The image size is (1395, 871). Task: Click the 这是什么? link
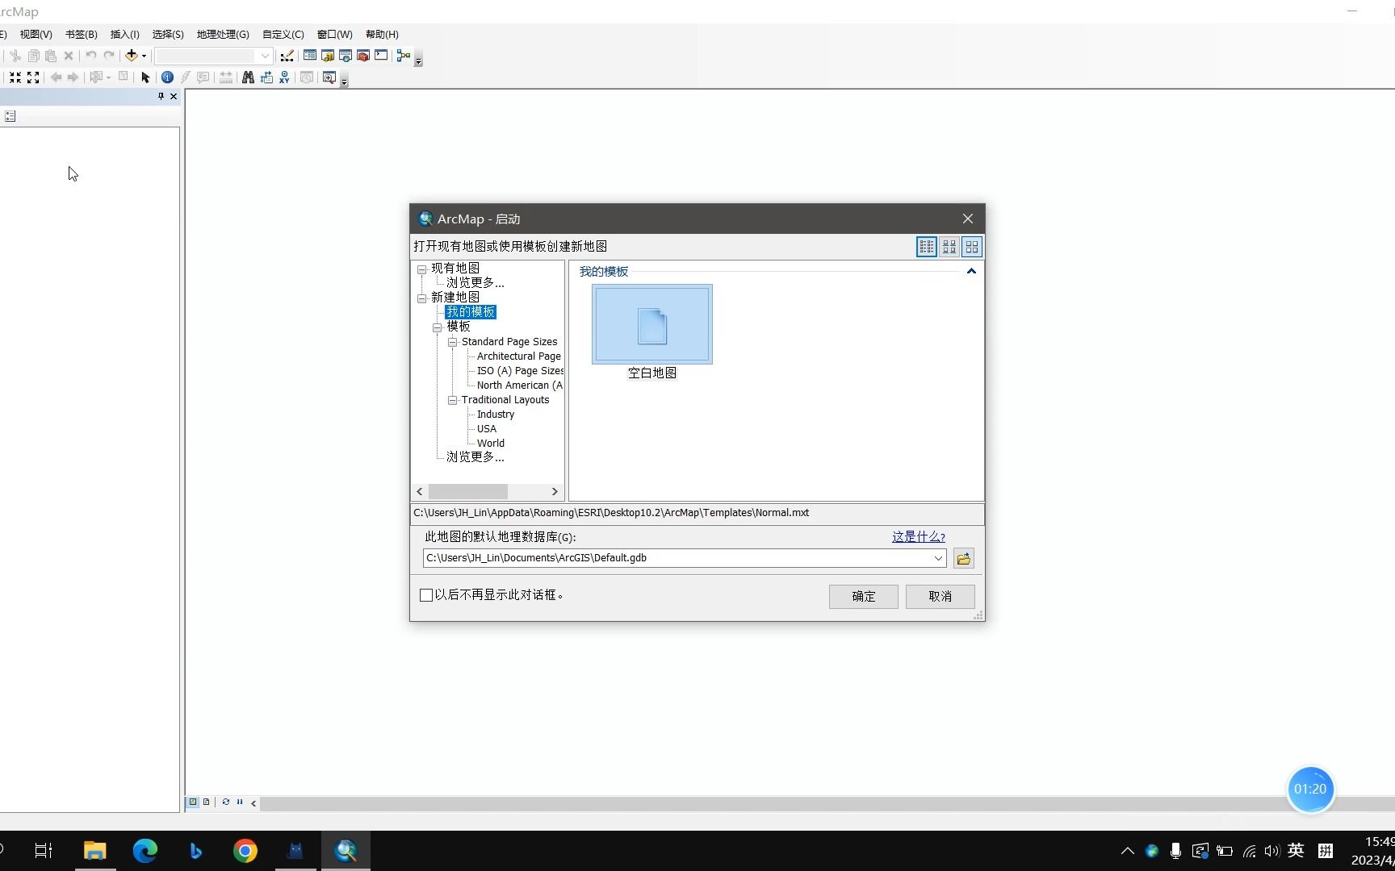tap(919, 537)
